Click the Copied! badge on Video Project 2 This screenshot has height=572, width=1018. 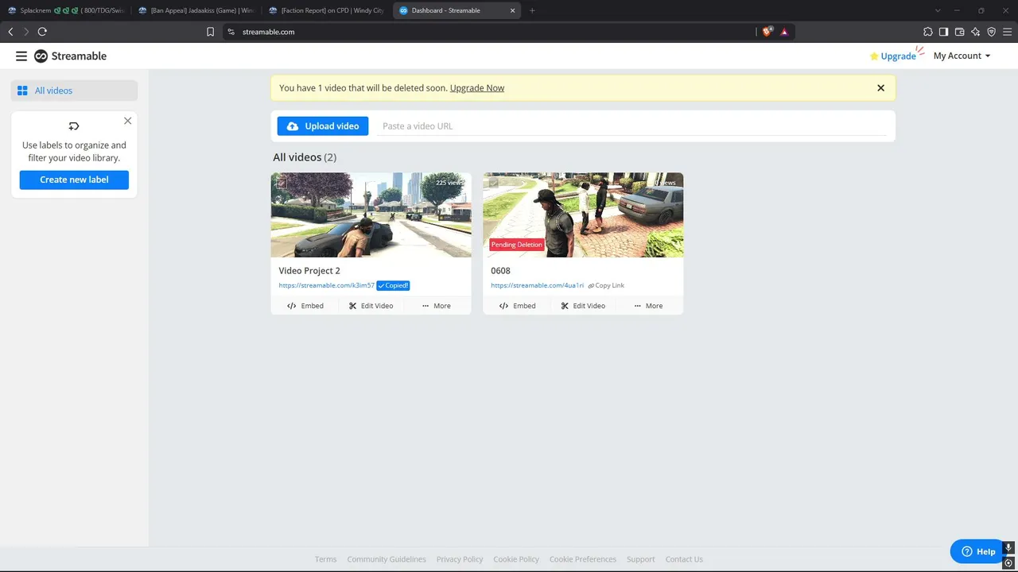point(393,285)
